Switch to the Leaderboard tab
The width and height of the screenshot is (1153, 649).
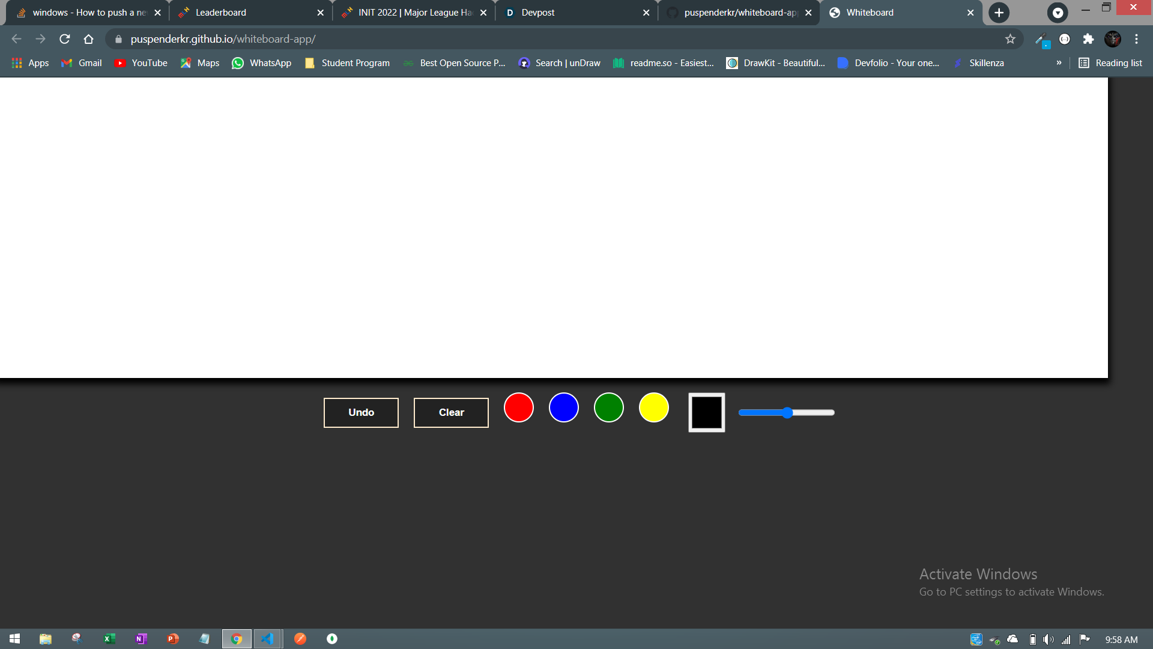click(x=221, y=13)
